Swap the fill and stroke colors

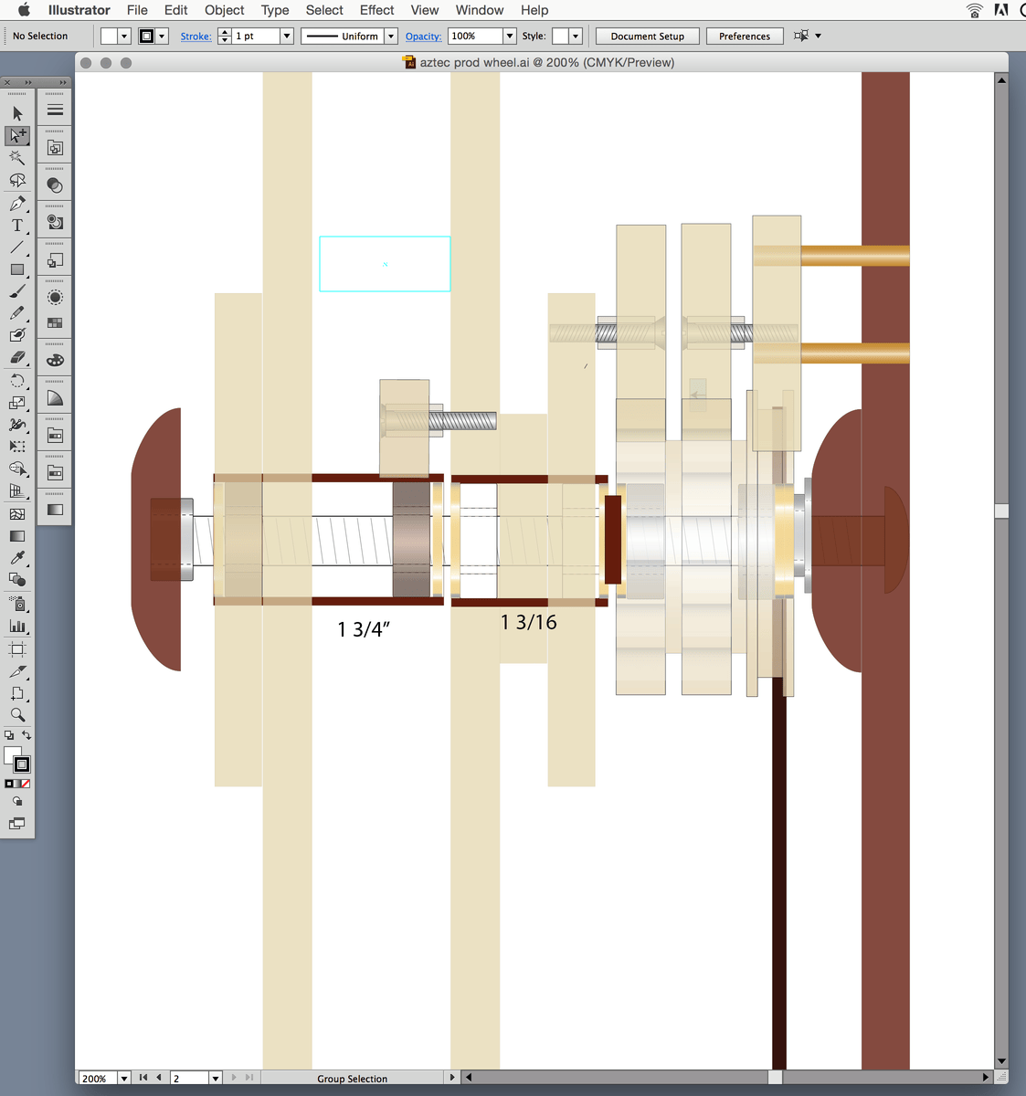click(28, 736)
